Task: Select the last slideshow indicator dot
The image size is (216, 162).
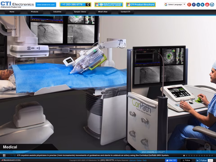Action: point(212,156)
